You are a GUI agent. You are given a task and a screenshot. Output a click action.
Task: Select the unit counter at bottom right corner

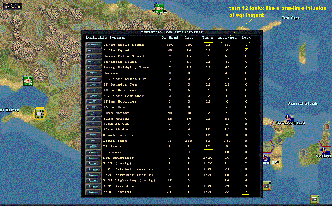click(314, 199)
